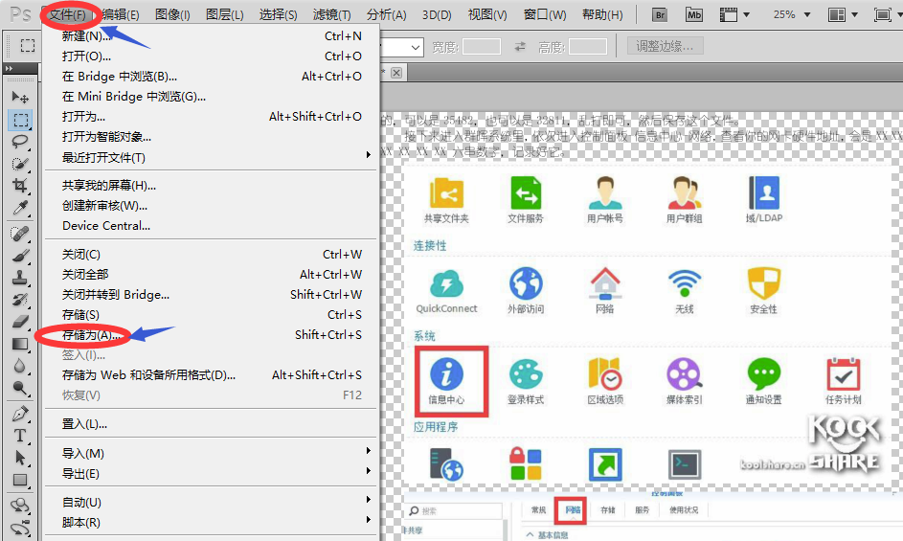Select the Move tool

[19, 97]
